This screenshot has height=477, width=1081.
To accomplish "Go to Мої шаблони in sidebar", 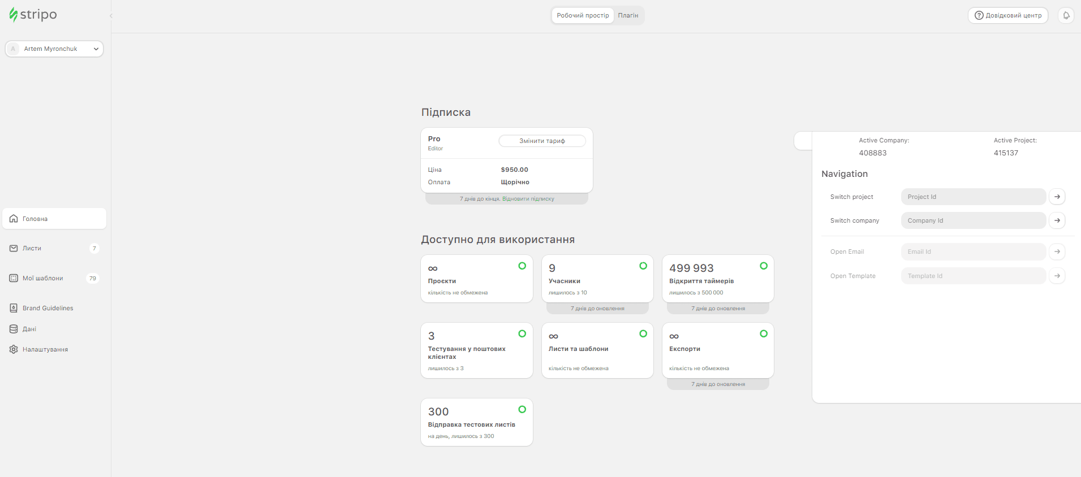I will 42,278.
